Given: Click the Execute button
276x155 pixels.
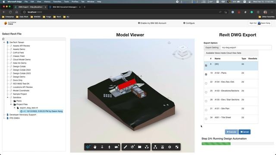Looking at the screenshot, I should pos(231,132).
